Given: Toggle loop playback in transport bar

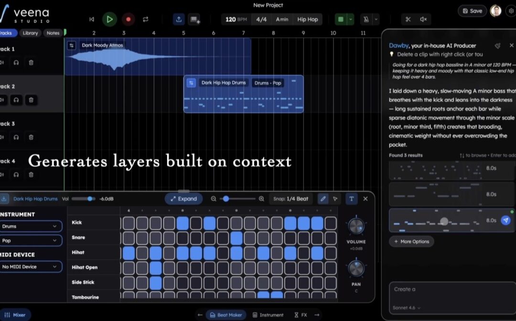Looking at the screenshot, I should (145, 20).
